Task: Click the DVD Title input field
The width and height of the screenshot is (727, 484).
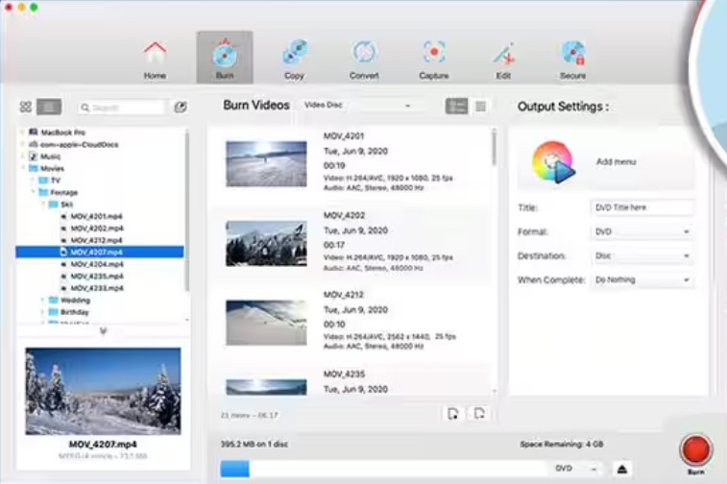Action: click(x=642, y=207)
